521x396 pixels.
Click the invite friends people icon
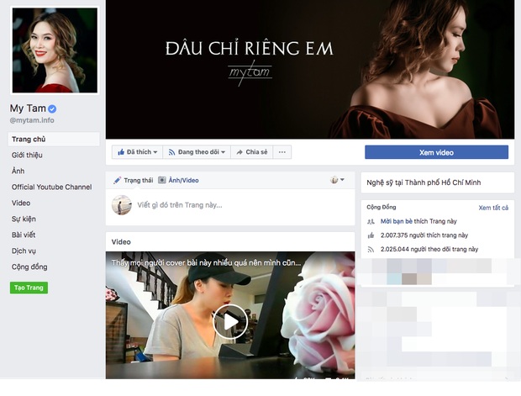point(371,221)
